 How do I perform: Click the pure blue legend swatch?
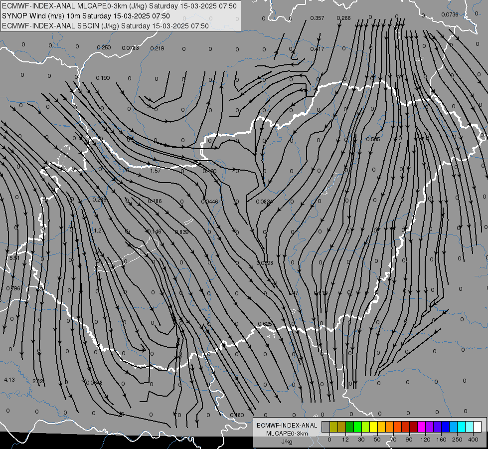(x=445, y=427)
